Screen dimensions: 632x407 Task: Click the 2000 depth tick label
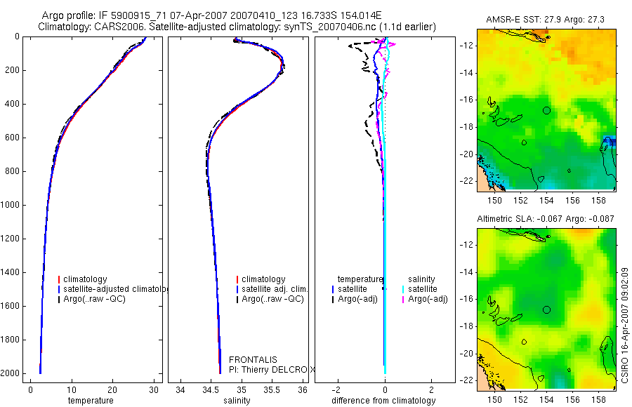click(x=11, y=373)
